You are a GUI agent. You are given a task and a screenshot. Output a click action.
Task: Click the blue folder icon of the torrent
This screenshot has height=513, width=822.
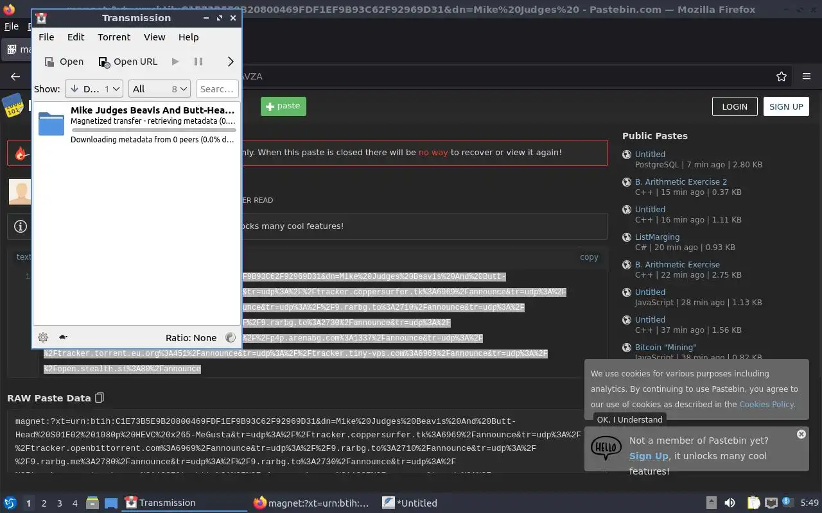(x=51, y=123)
